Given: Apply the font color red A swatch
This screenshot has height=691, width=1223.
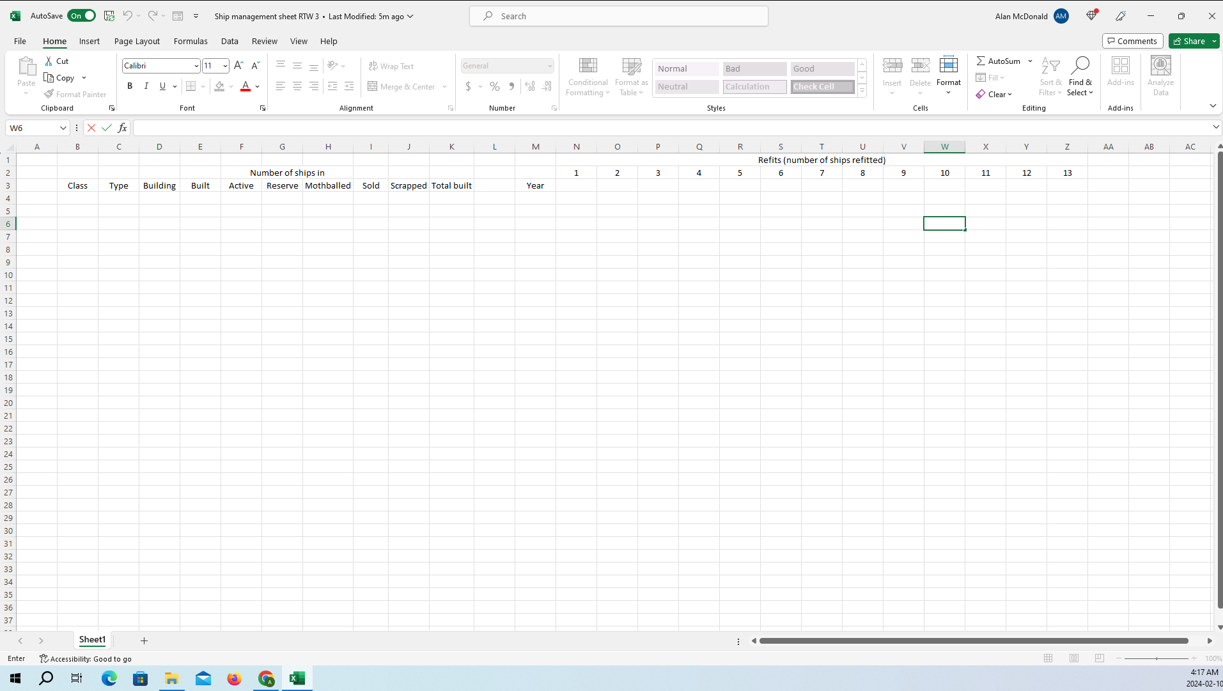Looking at the screenshot, I should point(245,86).
